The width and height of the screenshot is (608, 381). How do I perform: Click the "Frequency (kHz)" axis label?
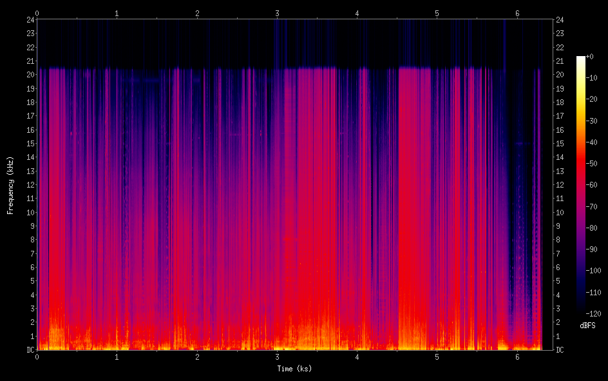[10, 185]
